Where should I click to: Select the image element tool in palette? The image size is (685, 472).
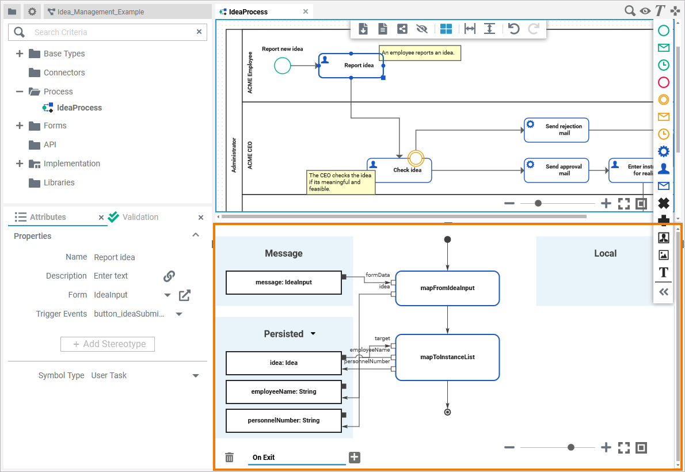663,255
